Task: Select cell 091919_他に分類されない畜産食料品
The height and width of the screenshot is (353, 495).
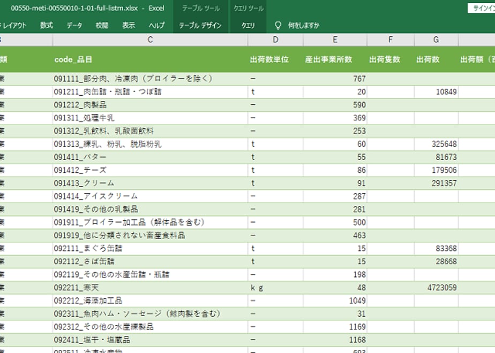Action: coord(150,235)
